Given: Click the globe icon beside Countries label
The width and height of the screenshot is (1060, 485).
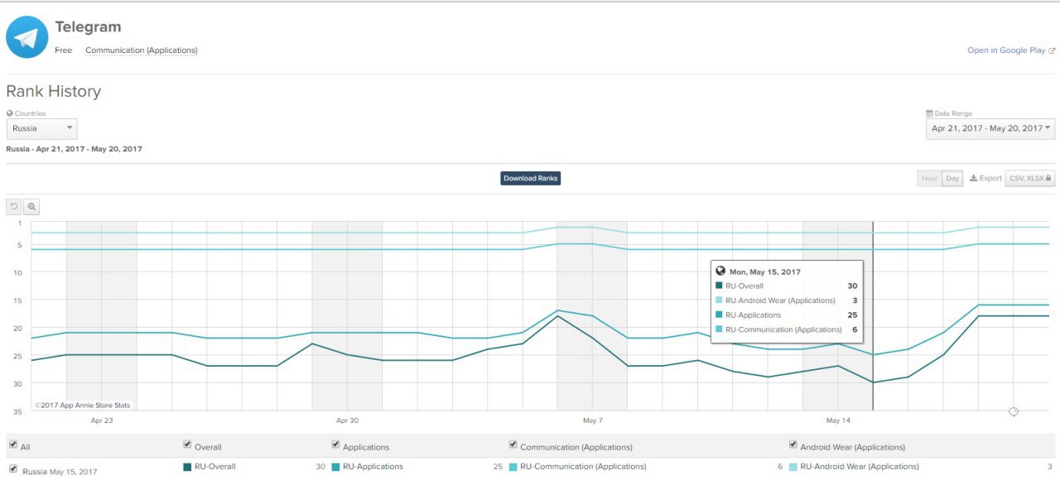Looking at the screenshot, I should (x=10, y=113).
